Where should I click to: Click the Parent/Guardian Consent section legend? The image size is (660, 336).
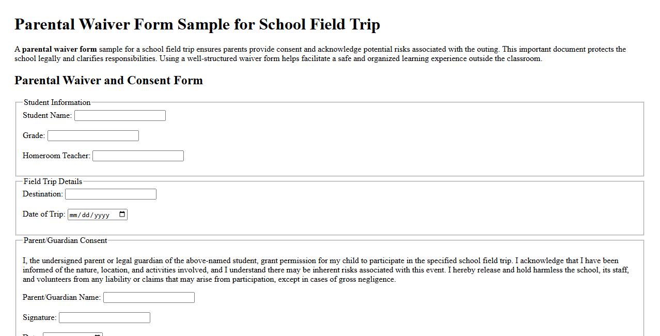(x=65, y=240)
